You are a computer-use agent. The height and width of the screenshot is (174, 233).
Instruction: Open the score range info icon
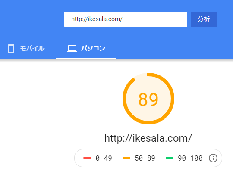point(213,158)
